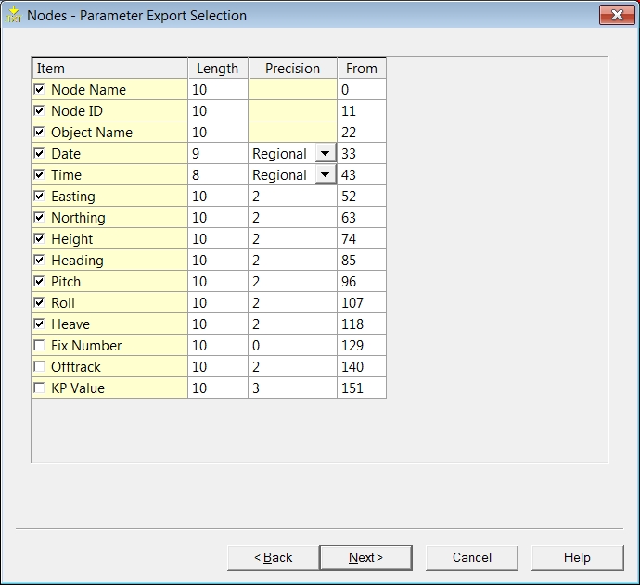This screenshot has width=640, height=585.
Task: Click the wizard icon in the title bar
Action: pos(13,15)
